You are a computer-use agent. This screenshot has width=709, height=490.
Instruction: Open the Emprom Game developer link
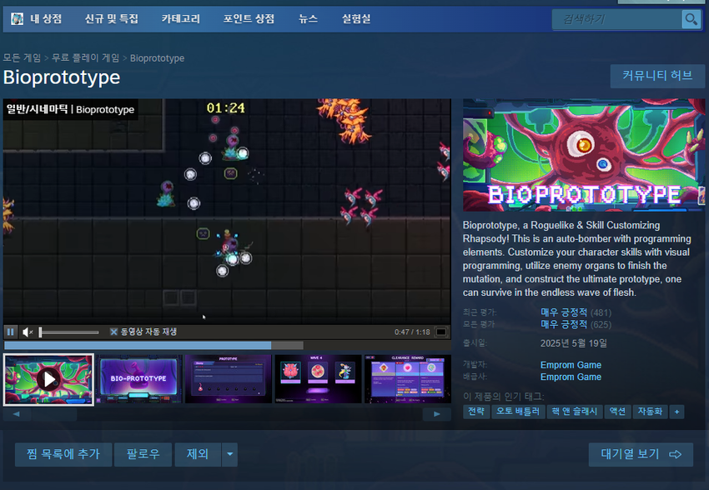point(571,365)
